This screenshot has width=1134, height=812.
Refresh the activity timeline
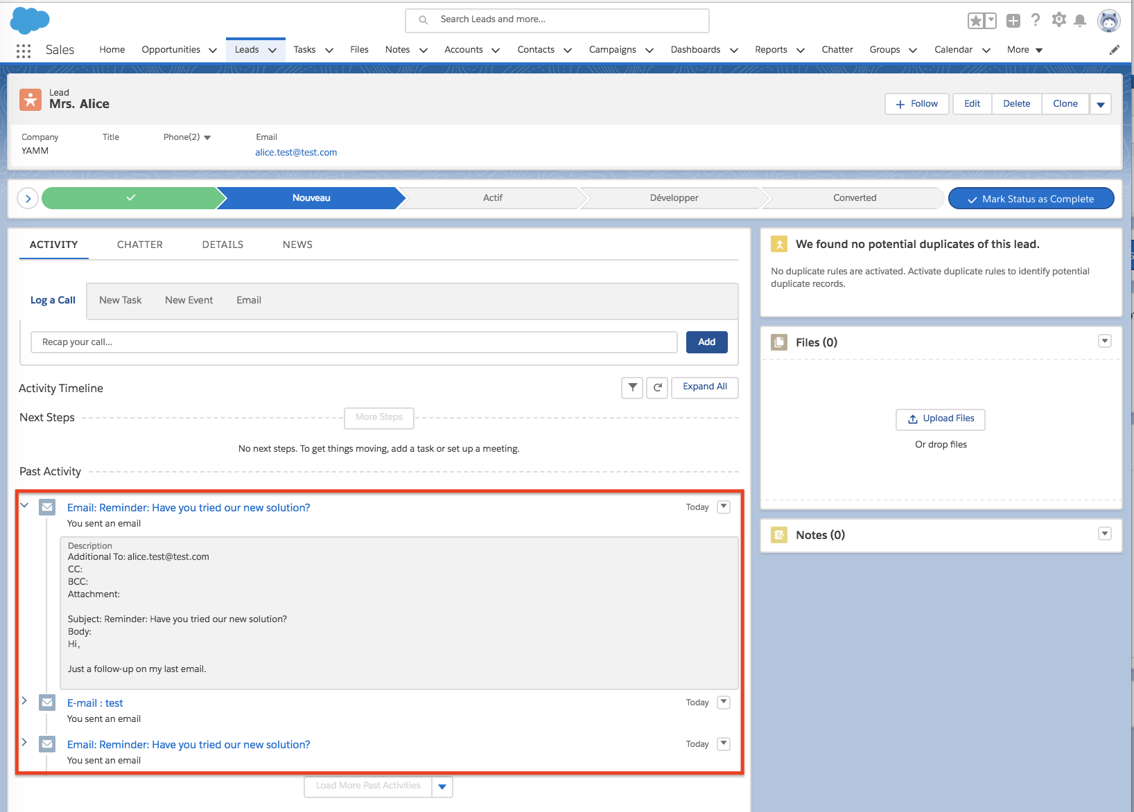tap(657, 387)
